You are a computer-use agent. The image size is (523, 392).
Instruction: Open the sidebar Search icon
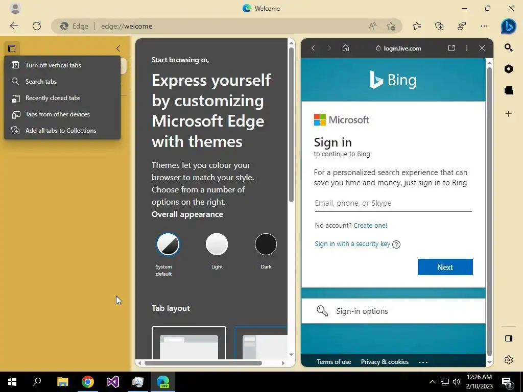(x=508, y=47)
